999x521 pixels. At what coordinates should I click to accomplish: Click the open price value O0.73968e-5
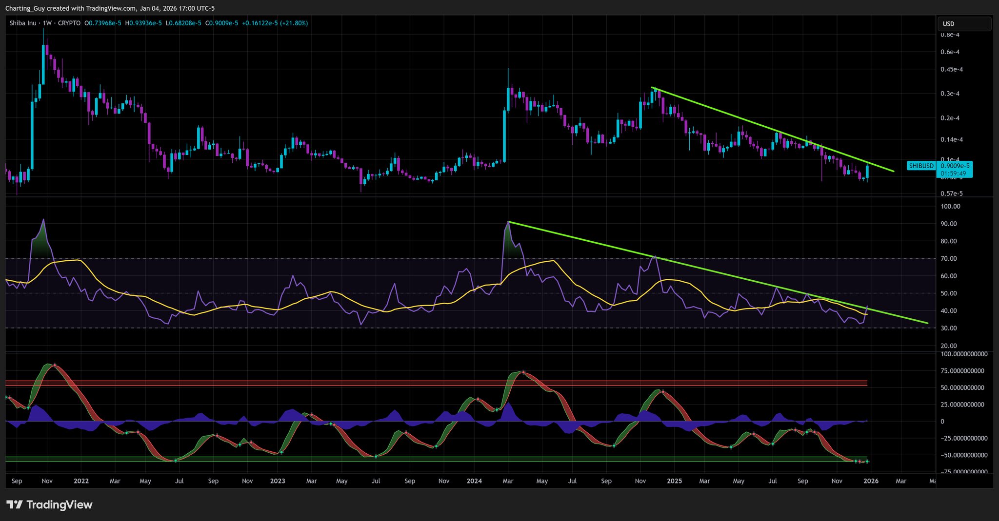[102, 23]
